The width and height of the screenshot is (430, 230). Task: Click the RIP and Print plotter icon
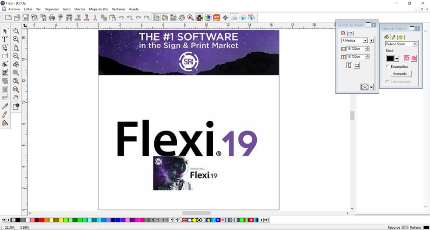click(x=69, y=18)
